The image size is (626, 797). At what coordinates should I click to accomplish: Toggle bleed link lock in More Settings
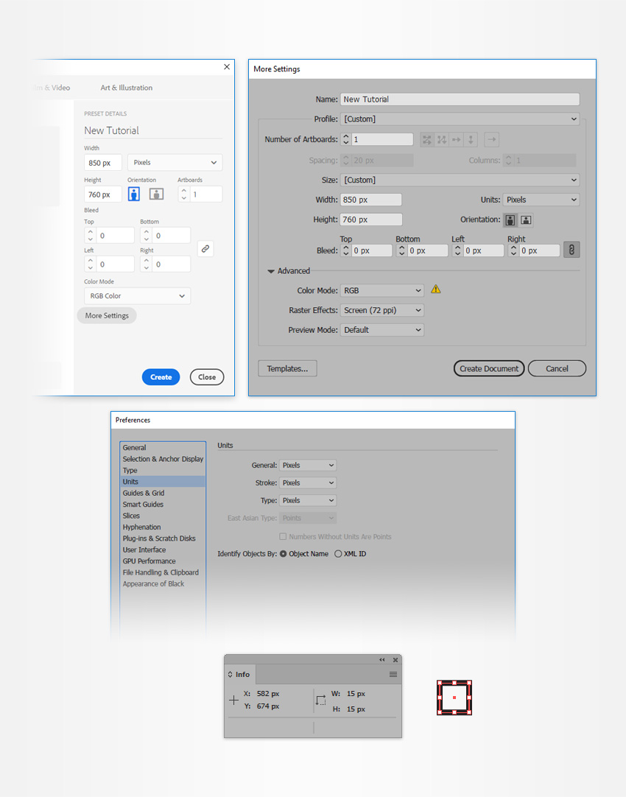tap(572, 250)
